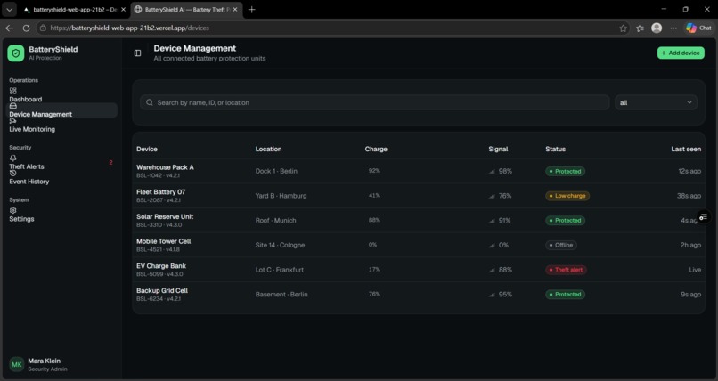Screen dimensions: 718x381
Task: Click the MK user avatar
Action: 17,365
